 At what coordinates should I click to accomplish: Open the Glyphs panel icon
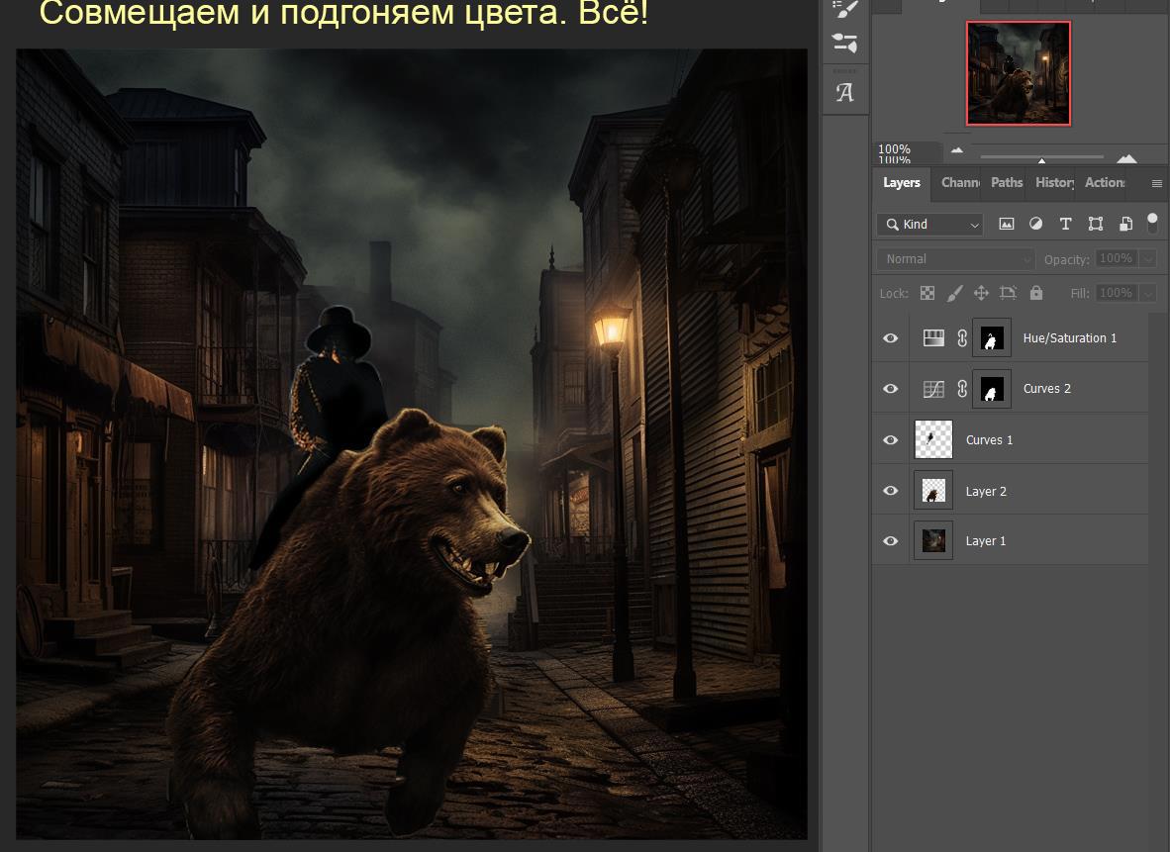coord(844,93)
